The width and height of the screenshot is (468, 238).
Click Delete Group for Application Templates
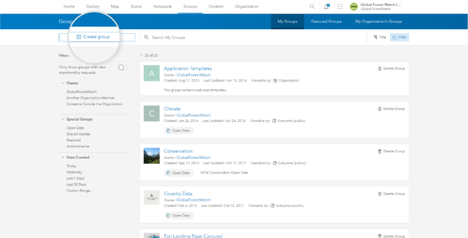[x=391, y=69]
